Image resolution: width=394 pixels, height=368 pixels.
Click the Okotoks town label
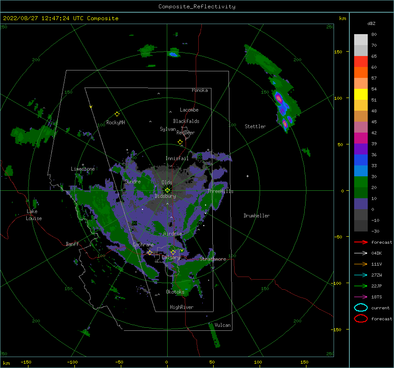175,292
